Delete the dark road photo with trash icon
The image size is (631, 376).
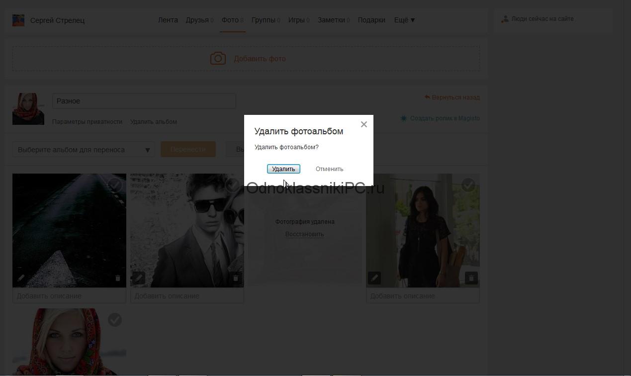[118, 278]
